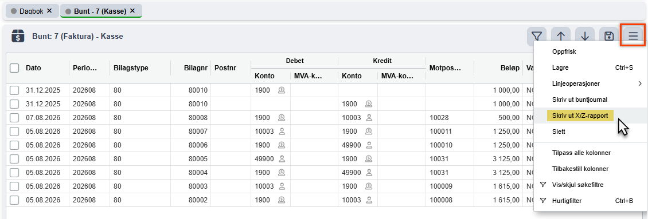Select Tilbakestill kolonner
The image size is (648, 219).
coord(590,169)
